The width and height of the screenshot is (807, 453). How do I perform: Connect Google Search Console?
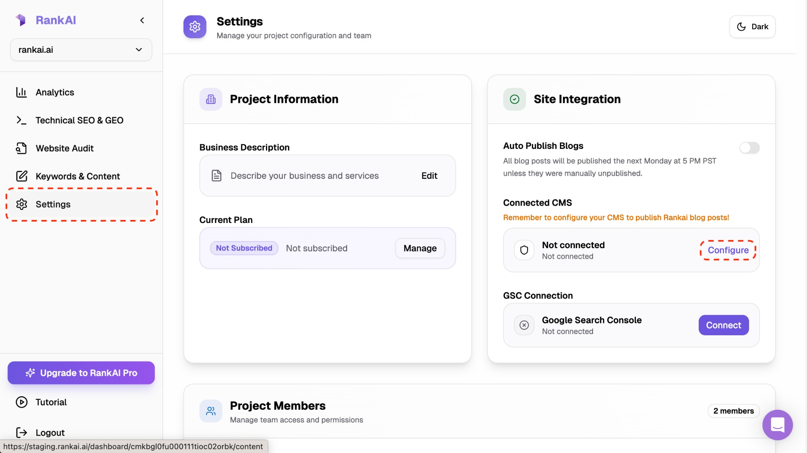click(x=723, y=325)
